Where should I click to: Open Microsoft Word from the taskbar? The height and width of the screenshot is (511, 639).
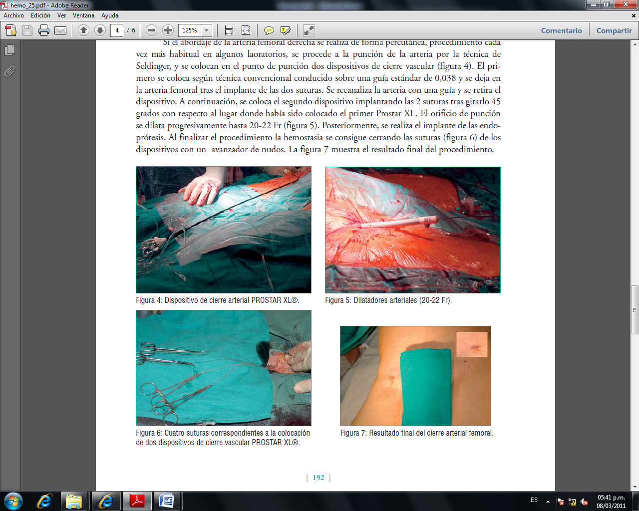point(167,501)
